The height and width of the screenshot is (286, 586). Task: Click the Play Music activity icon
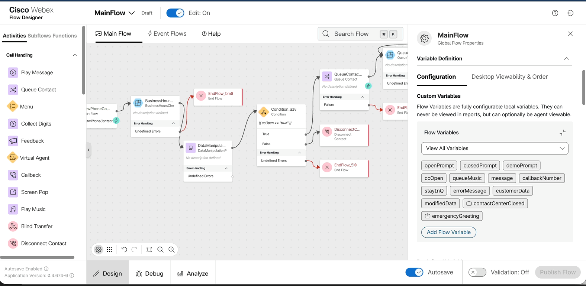13,209
